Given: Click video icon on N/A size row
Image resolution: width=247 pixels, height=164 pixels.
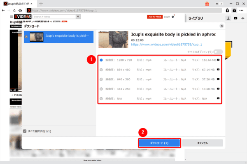Looking at the screenshot, I should point(218,98).
